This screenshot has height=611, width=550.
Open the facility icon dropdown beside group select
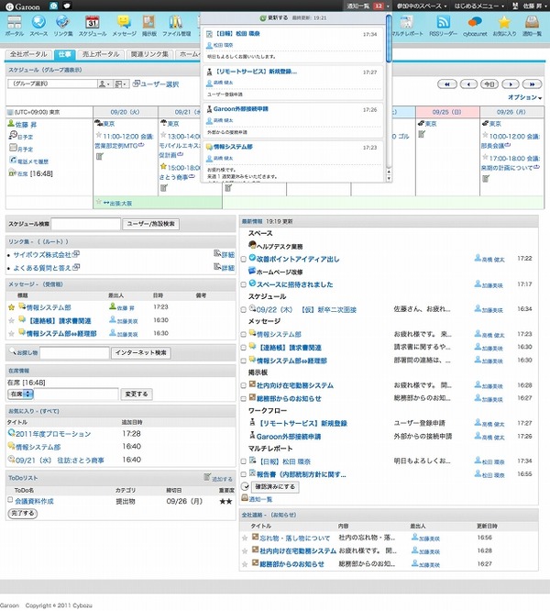120,83
